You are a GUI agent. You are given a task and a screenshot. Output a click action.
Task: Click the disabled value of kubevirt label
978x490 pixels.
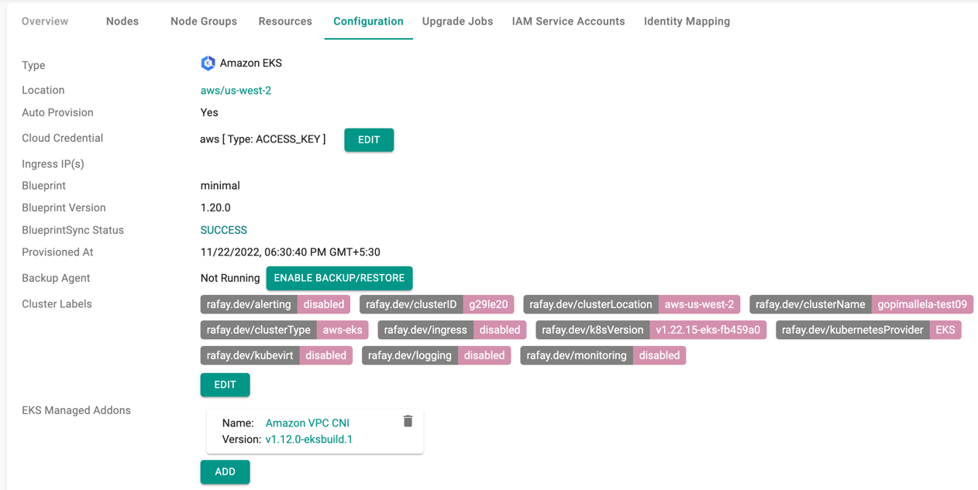pos(325,355)
